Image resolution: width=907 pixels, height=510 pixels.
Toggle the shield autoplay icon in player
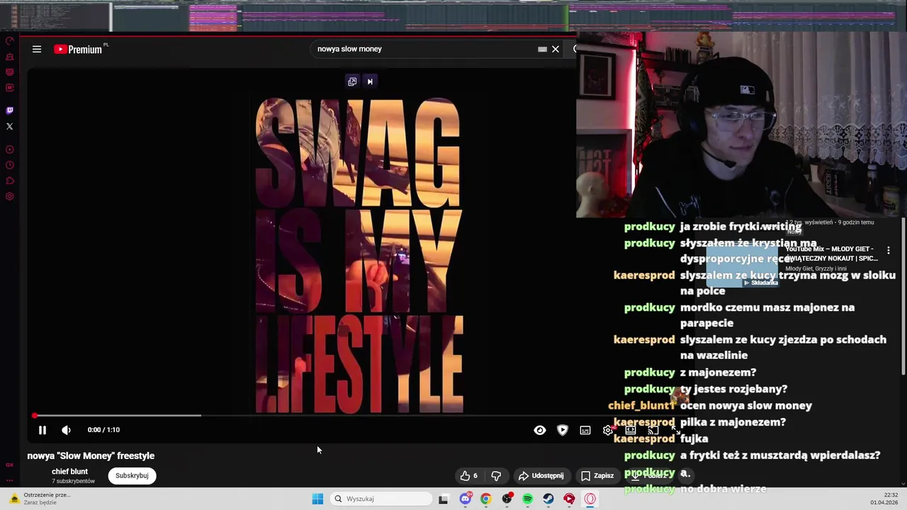click(x=563, y=430)
